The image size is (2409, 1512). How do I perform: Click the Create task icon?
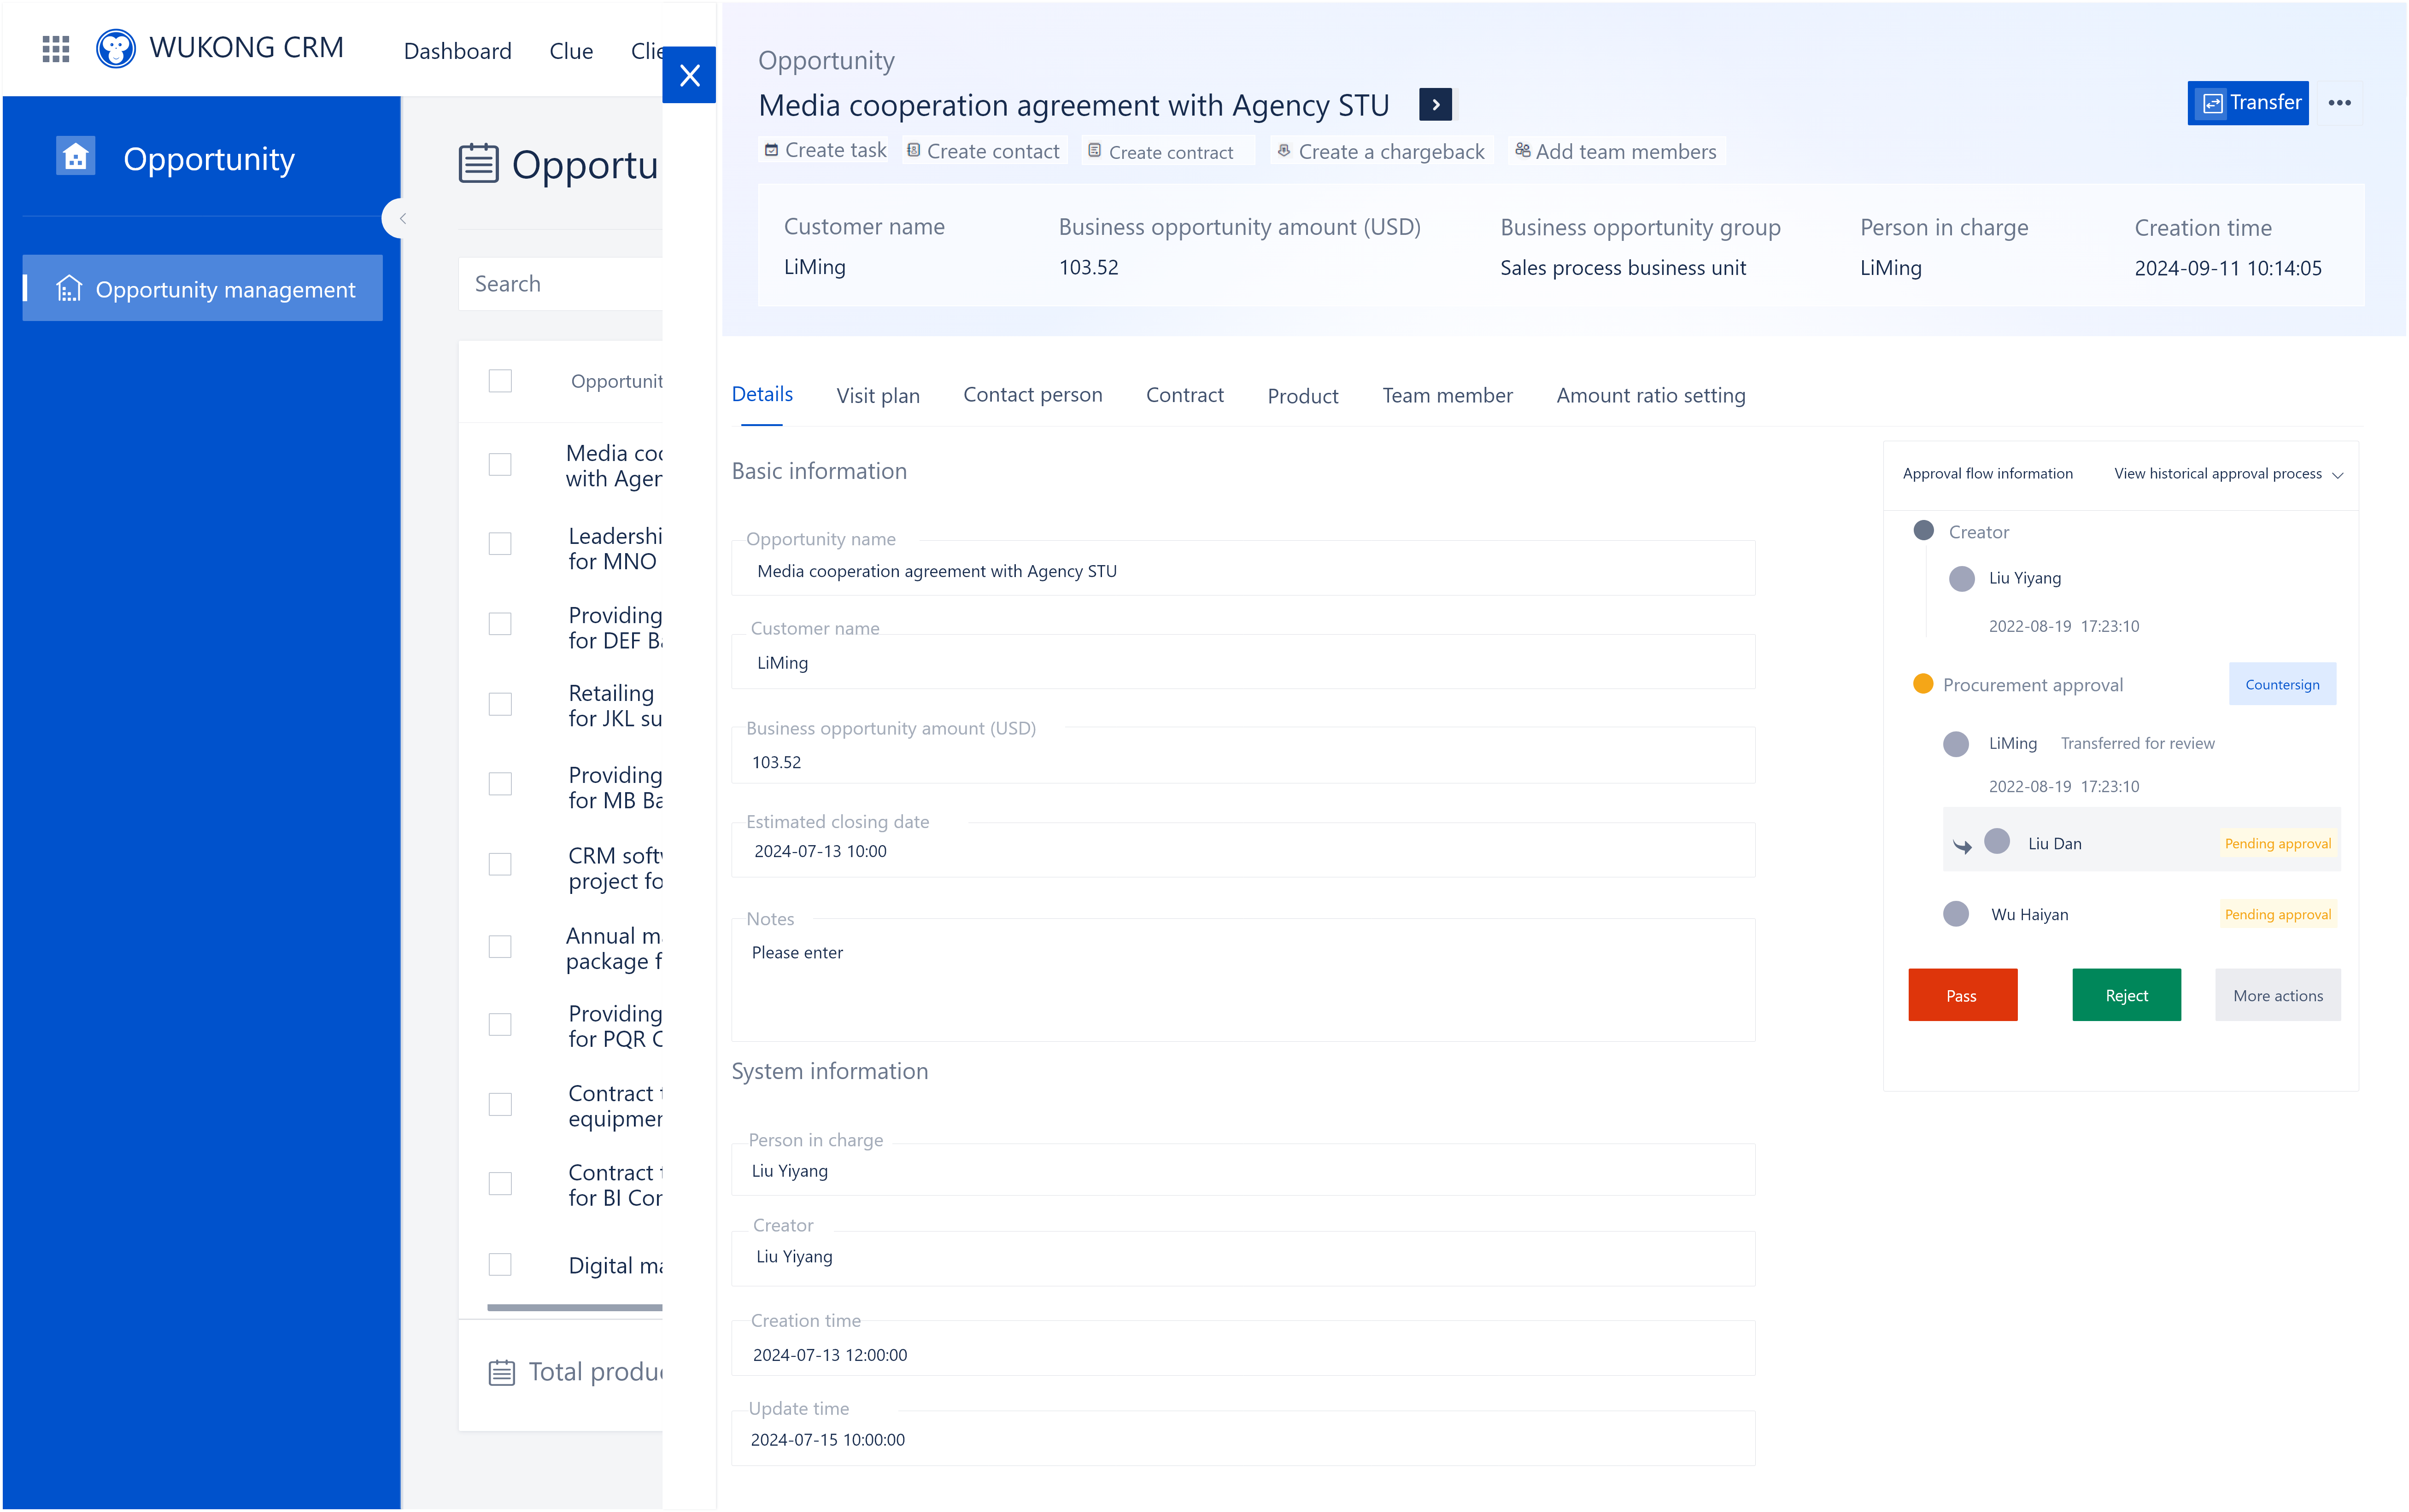771,151
